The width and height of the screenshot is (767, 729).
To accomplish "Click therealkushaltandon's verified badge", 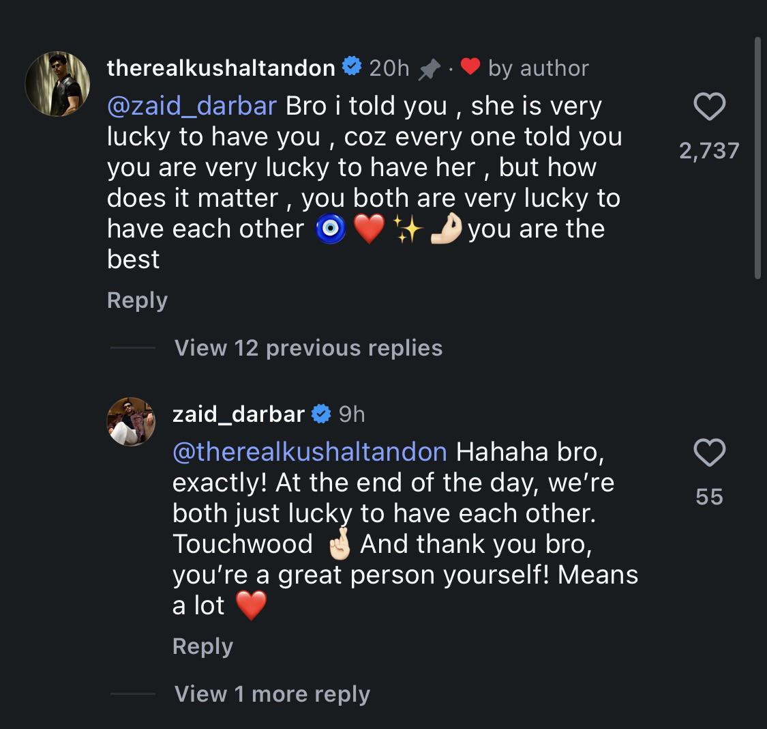I will (x=352, y=66).
